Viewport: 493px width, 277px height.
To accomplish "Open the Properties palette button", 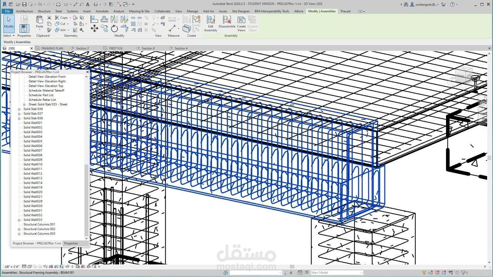I will pos(24,28).
